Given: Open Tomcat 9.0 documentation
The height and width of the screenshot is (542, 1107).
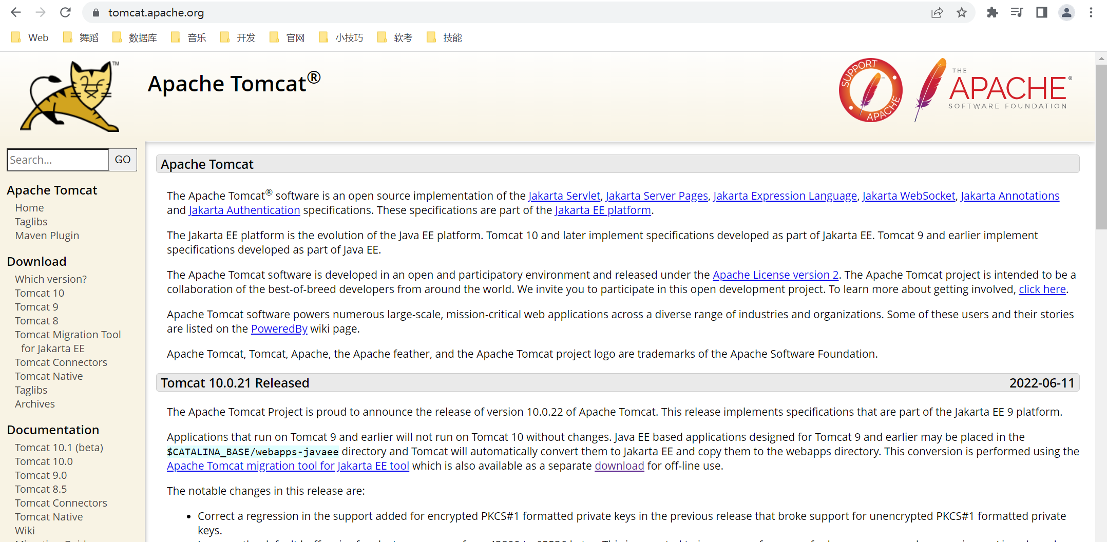Looking at the screenshot, I should coord(41,475).
